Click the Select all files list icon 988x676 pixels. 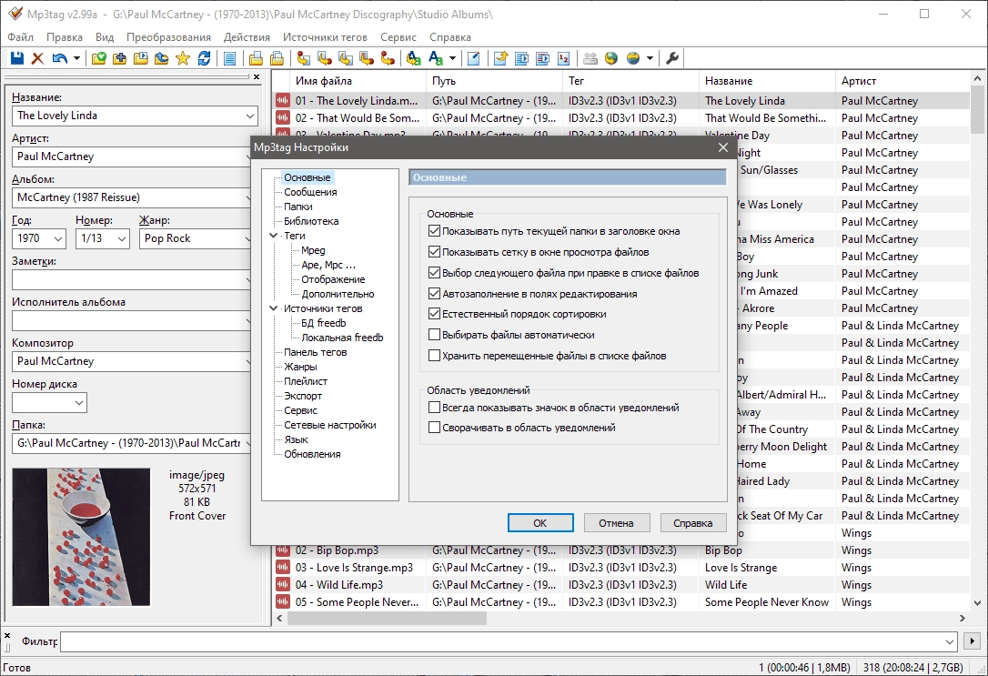pyautogui.click(x=230, y=58)
